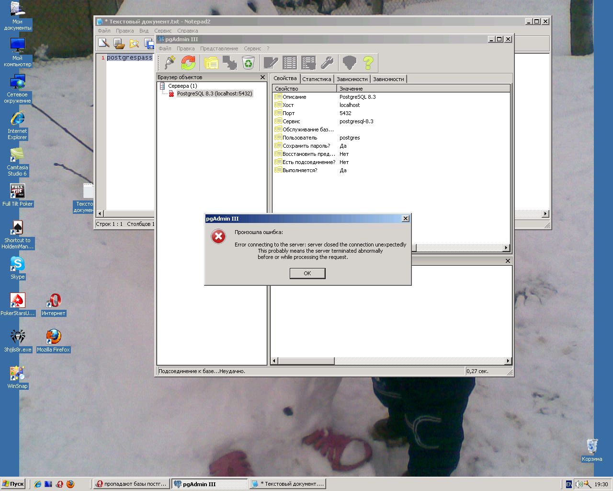The width and height of the screenshot is (613, 491).
Task: Launch Skype from the desktop
Action: coord(18,268)
